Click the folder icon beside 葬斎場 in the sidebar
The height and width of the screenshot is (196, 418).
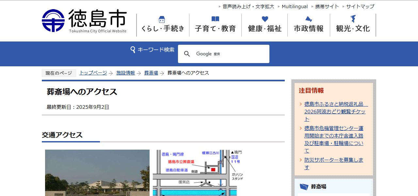pos(304,187)
